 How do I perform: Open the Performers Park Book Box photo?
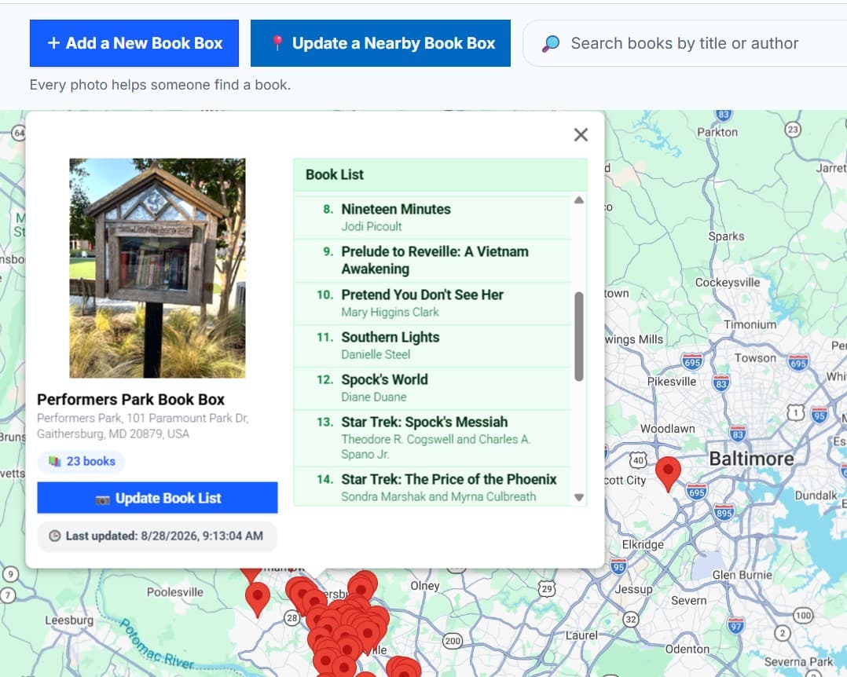tap(157, 268)
